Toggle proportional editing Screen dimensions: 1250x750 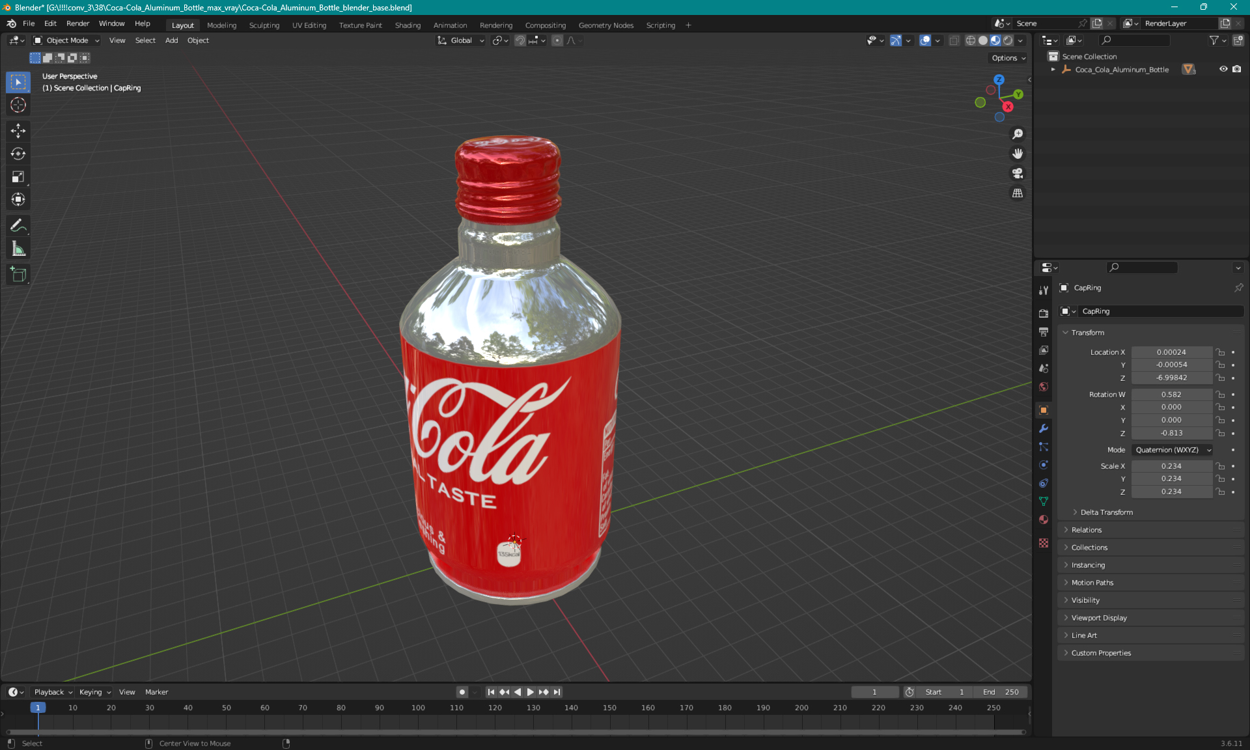tap(557, 40)
